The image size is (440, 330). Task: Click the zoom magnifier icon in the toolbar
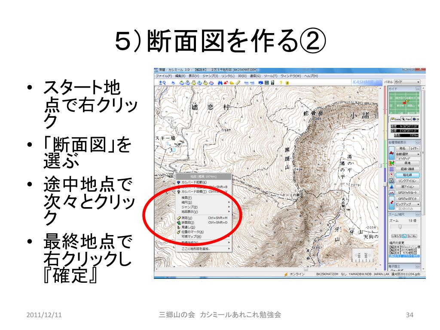point(162,83)
